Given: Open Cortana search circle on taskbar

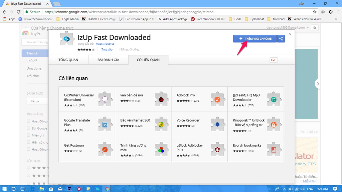Looking at the screenshot, I should [13, 189].
